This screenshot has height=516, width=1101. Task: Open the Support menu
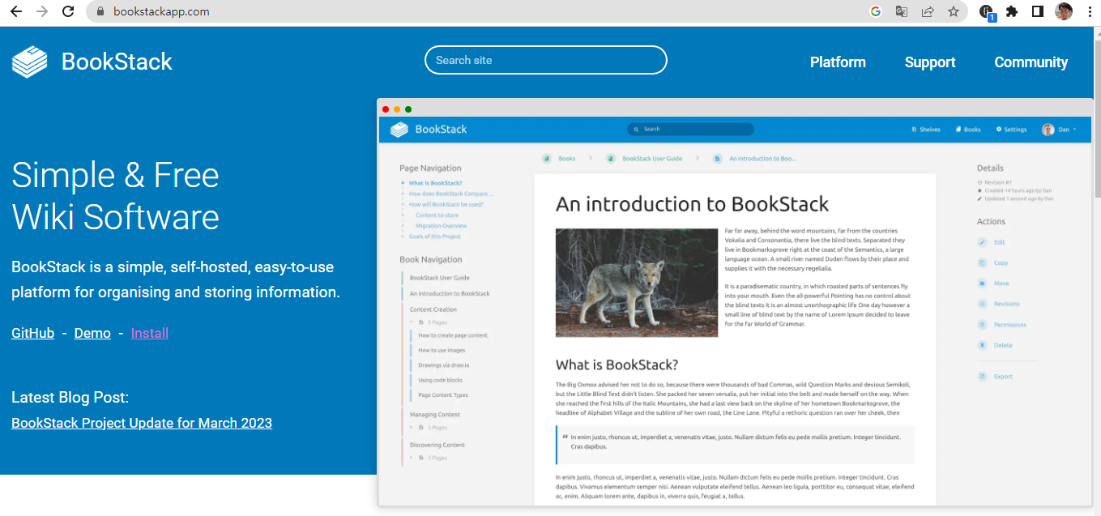point(930,62)
